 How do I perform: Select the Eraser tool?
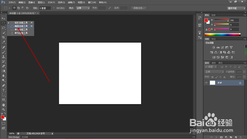click(3, 66)
